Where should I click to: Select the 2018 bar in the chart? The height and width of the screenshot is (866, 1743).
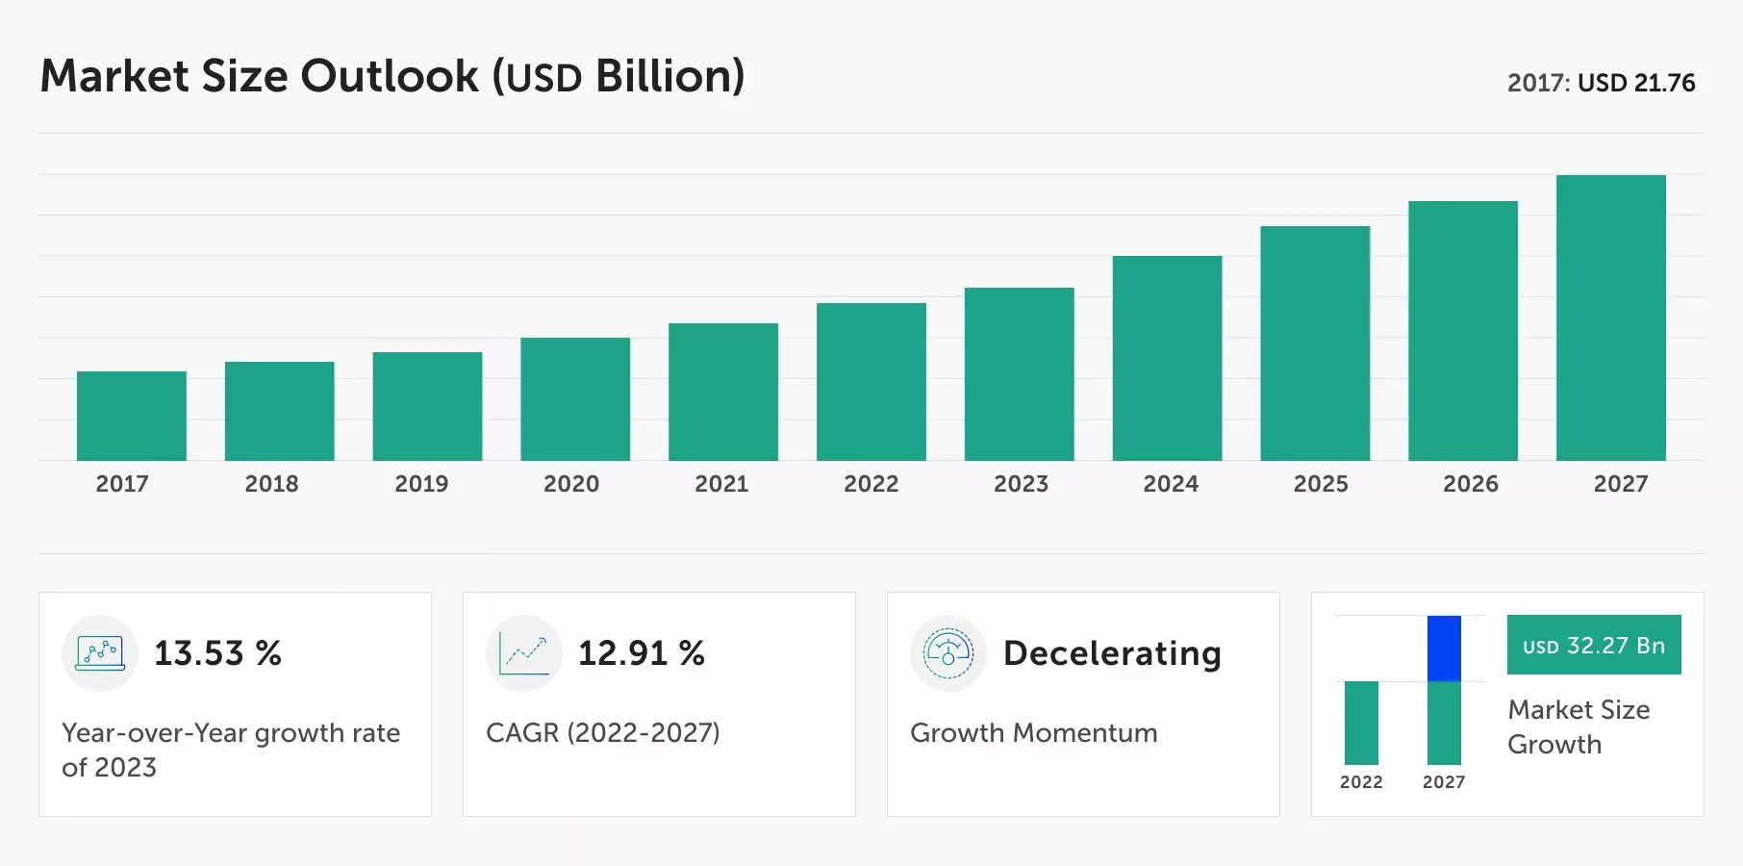coord(280,411)
